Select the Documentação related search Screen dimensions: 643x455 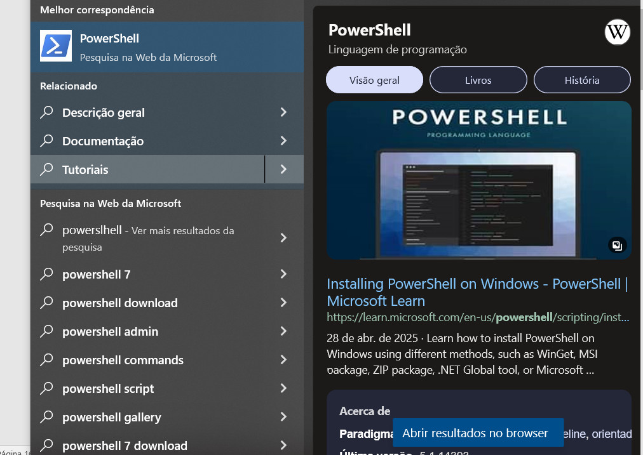[167, 141]
